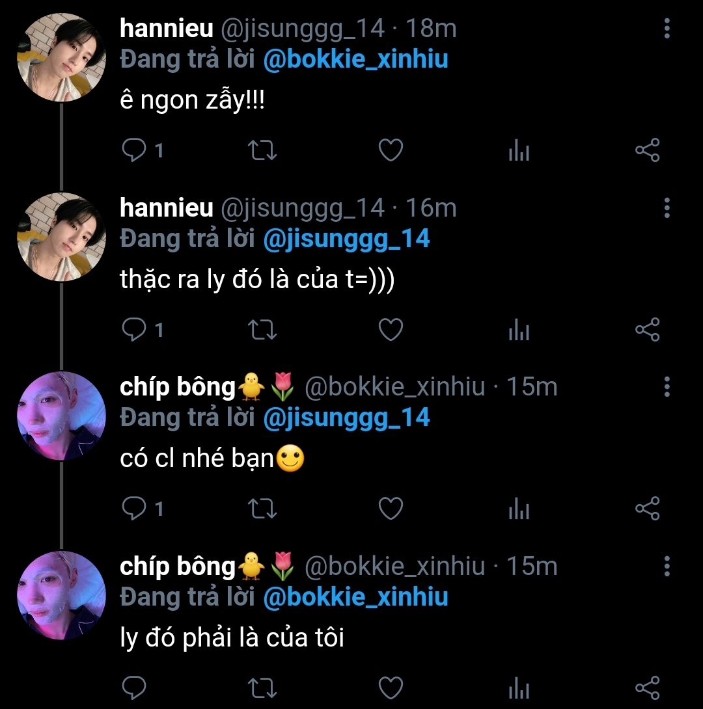
Task: Retweet the "thặc ra ly đó" tweet
Action: (x=264, y=330)
